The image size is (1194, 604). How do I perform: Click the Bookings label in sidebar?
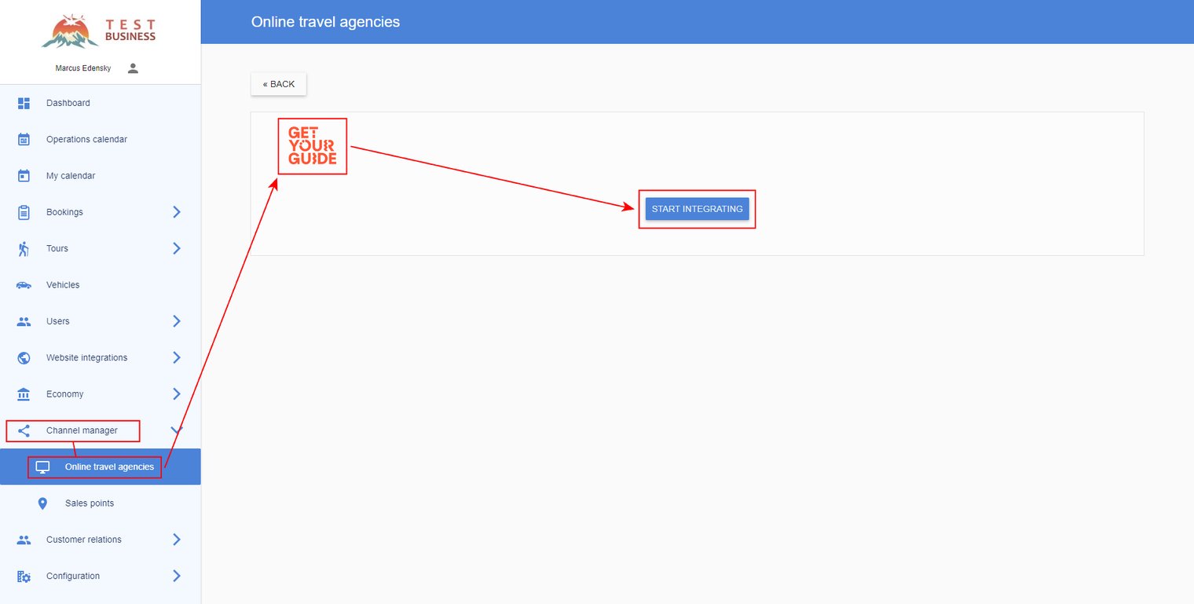[64, 212]
